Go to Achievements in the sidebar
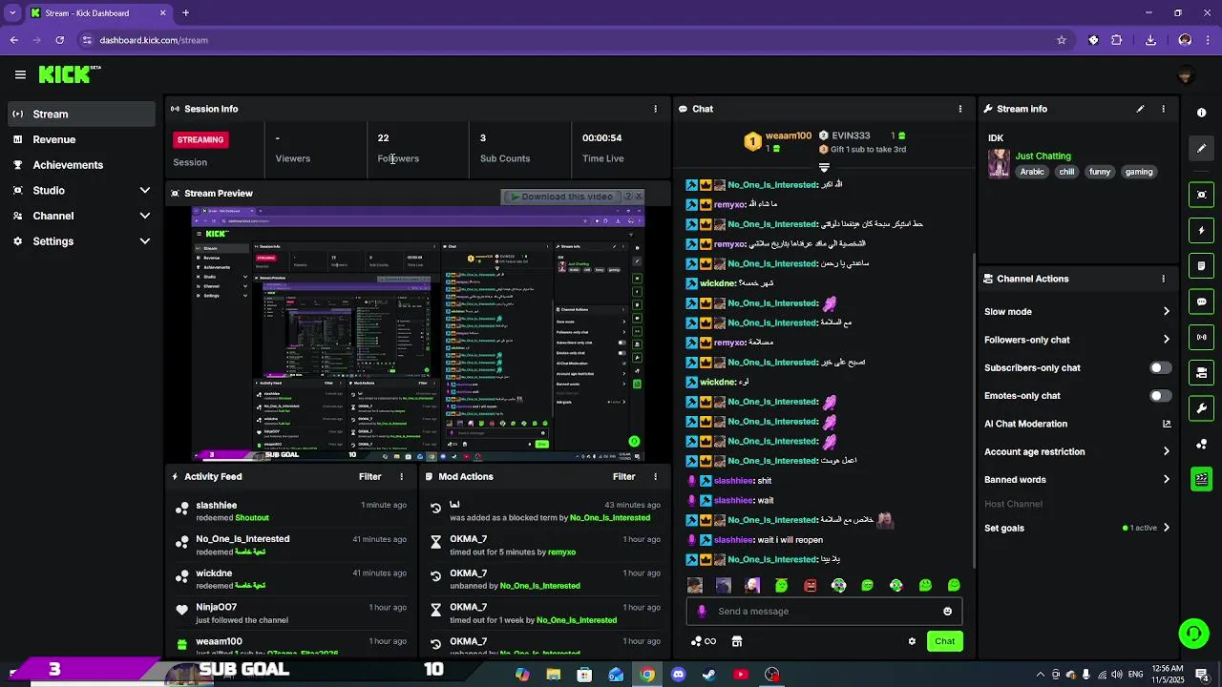The width and height of the screenshot is (1222, 687). pos(81,165)
